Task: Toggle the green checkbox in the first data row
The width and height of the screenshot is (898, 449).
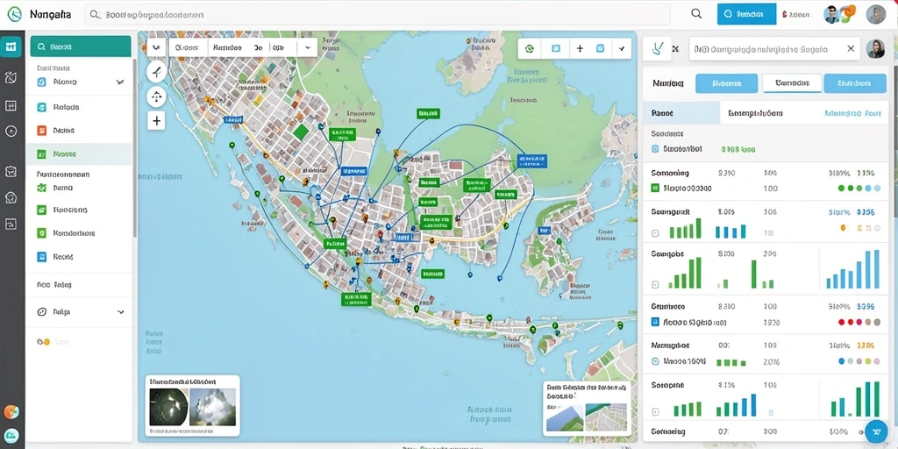Action: pyautogui.click(x=655, y=188)
